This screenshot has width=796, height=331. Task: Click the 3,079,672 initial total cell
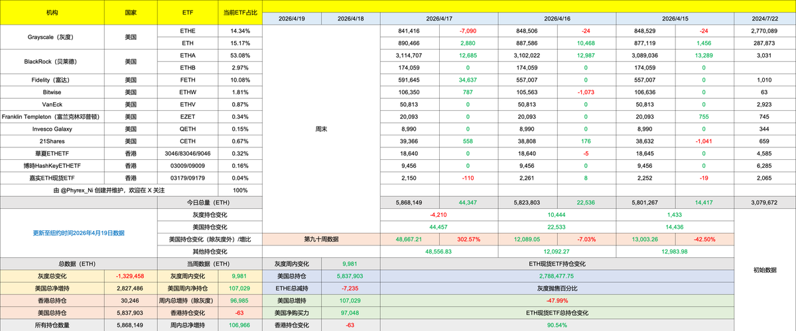tap(764, 202)
